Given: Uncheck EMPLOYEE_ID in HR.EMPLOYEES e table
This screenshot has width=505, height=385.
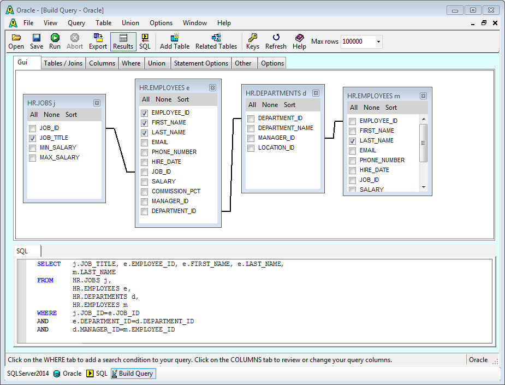Looking at the screenshot, I should click(x=145, y=113).
